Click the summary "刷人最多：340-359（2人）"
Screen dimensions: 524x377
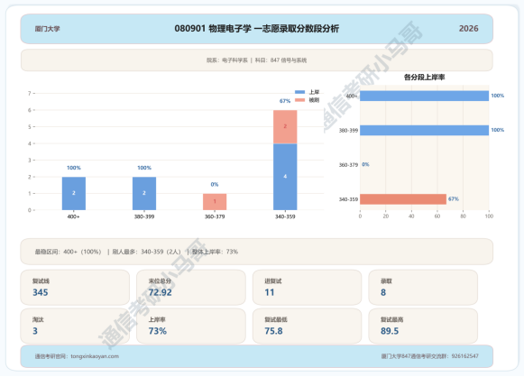pyautogui.click(x=146, y=252)
